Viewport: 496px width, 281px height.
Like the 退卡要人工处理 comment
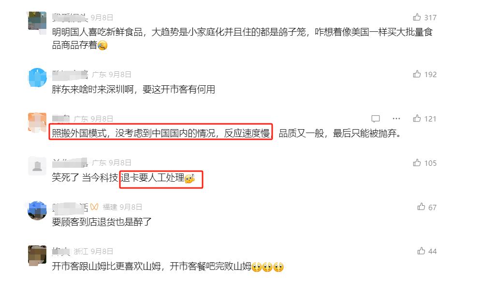417,162
